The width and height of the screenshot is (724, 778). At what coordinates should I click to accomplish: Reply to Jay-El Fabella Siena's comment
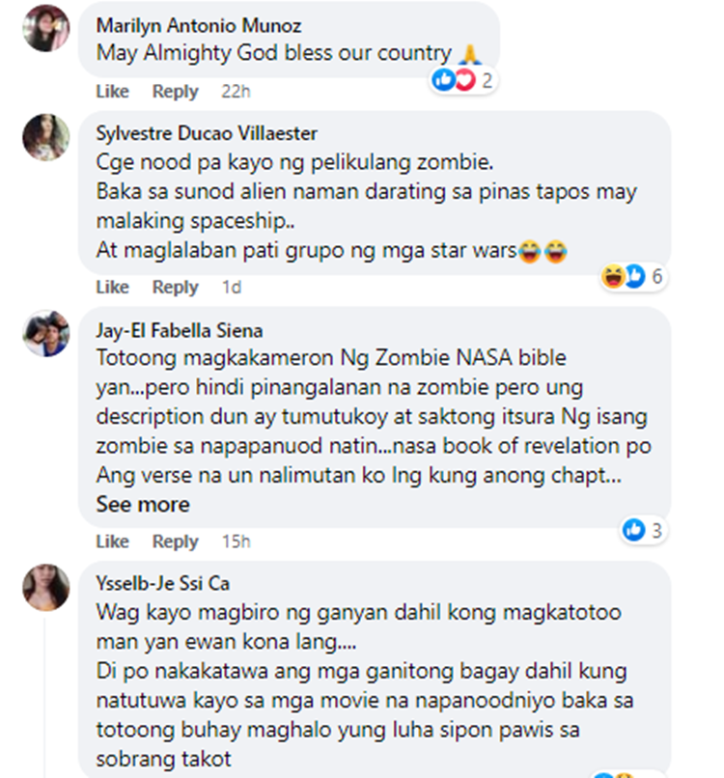[175, 542]
